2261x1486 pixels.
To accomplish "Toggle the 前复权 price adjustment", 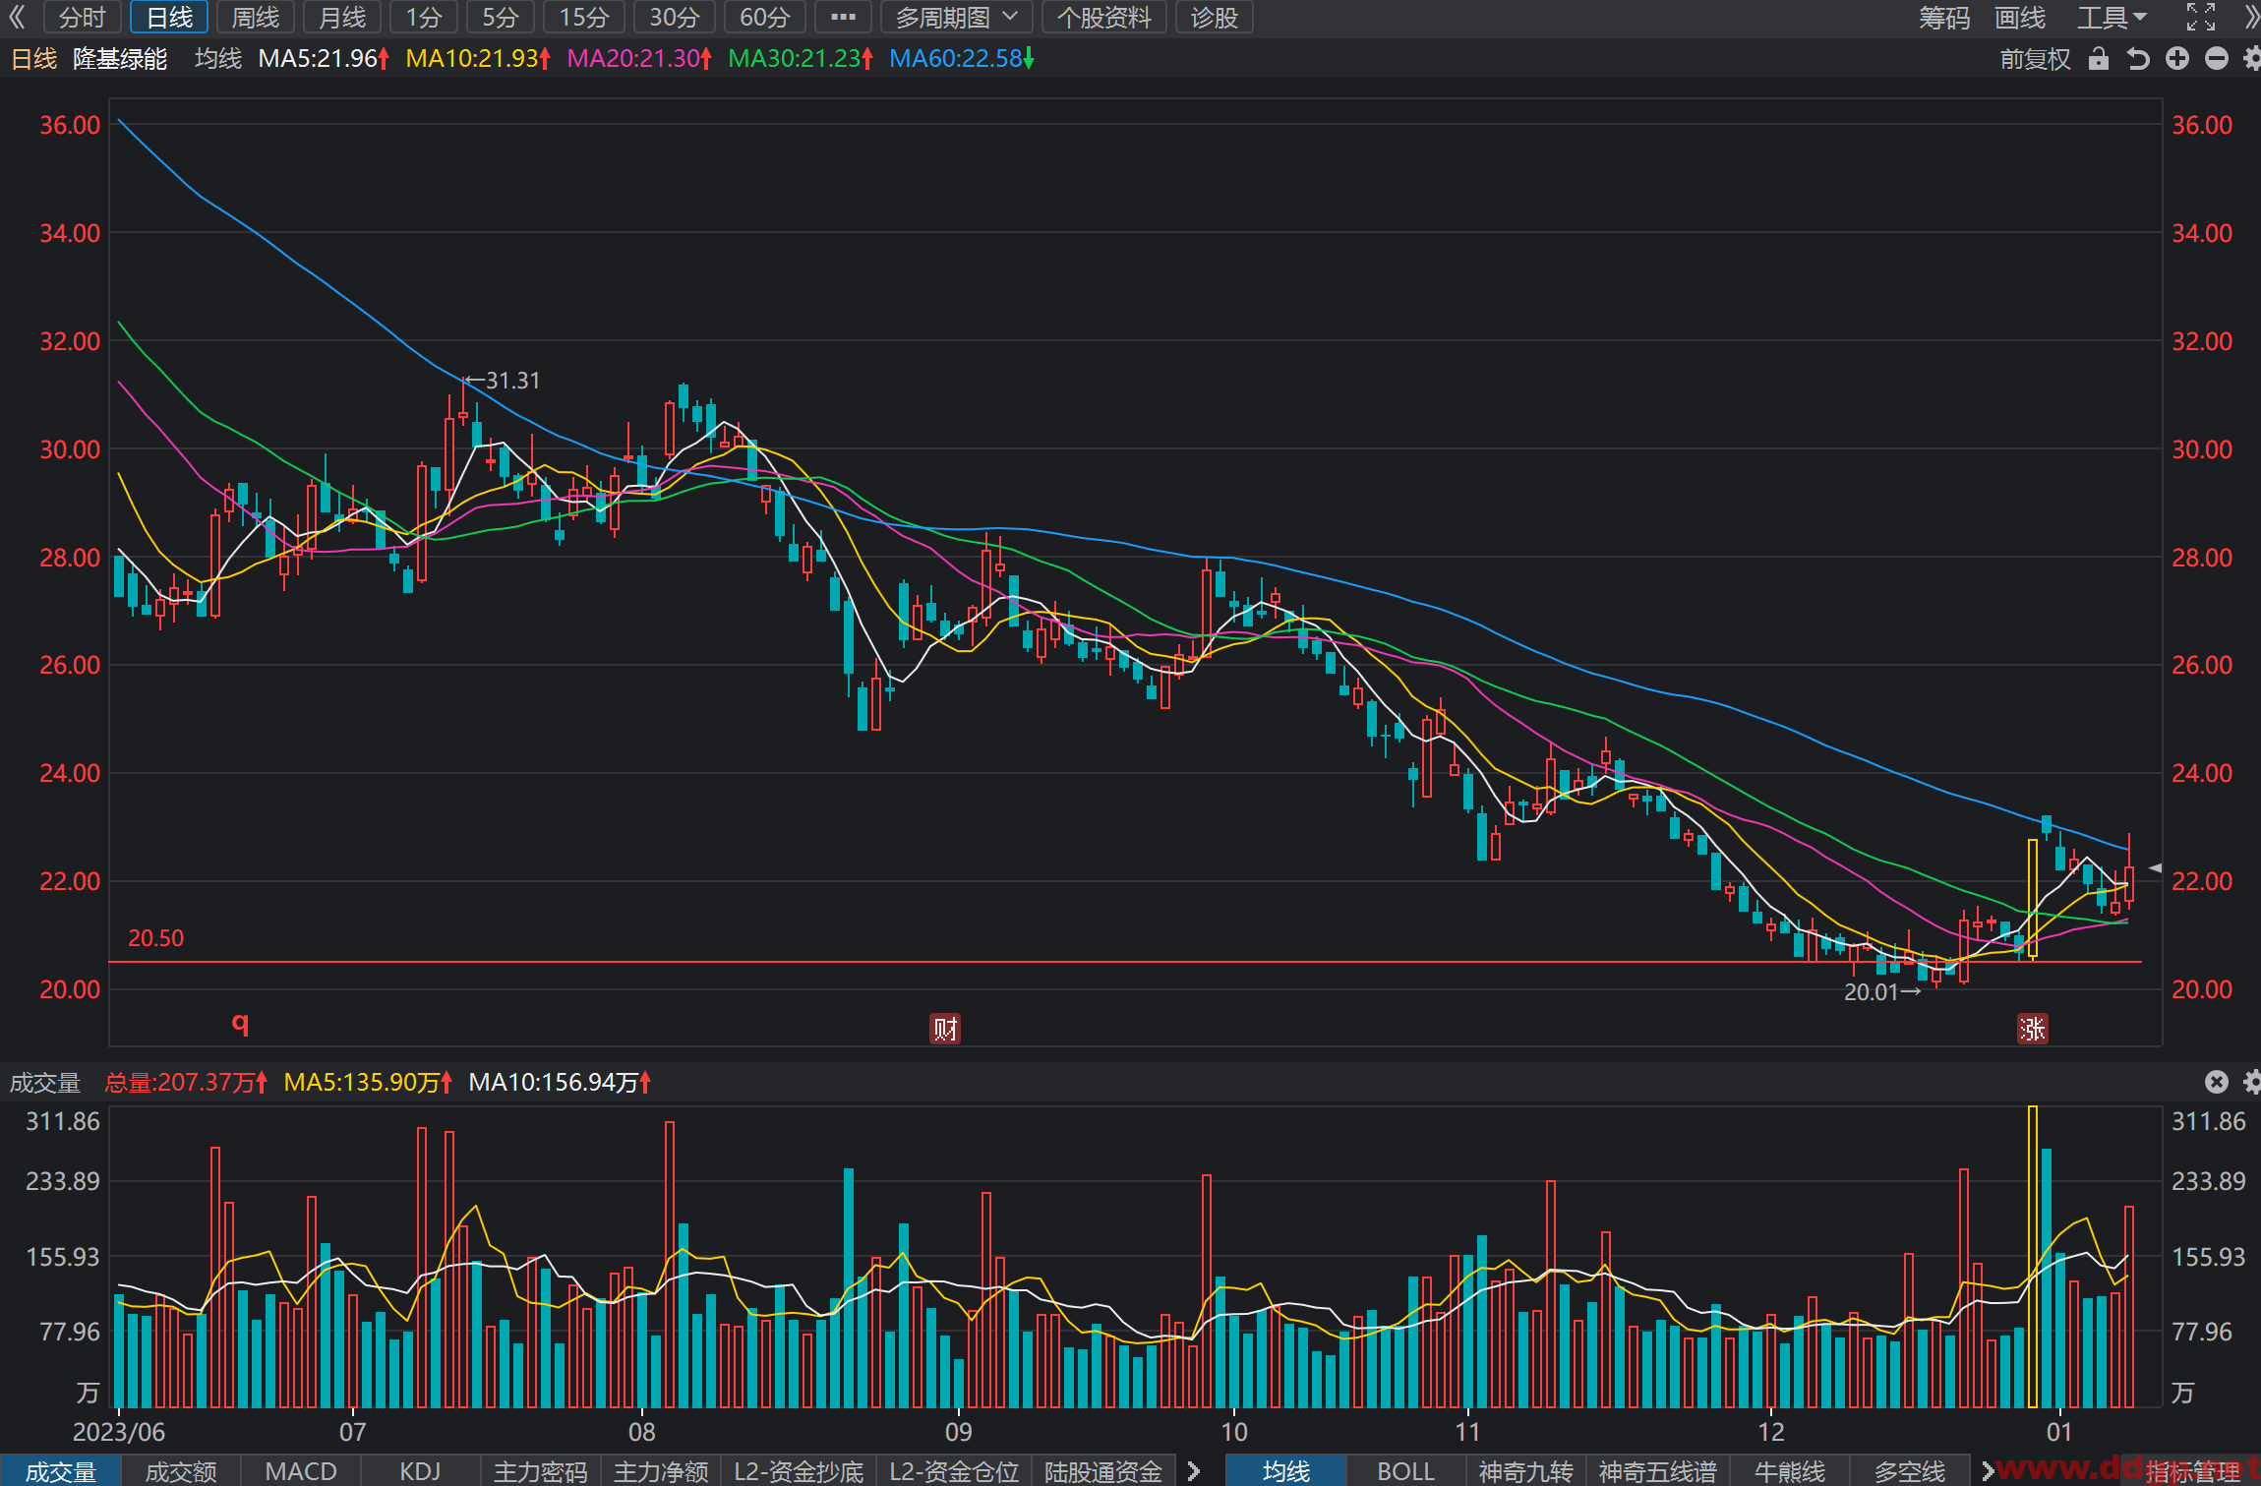I will 2035,59.
